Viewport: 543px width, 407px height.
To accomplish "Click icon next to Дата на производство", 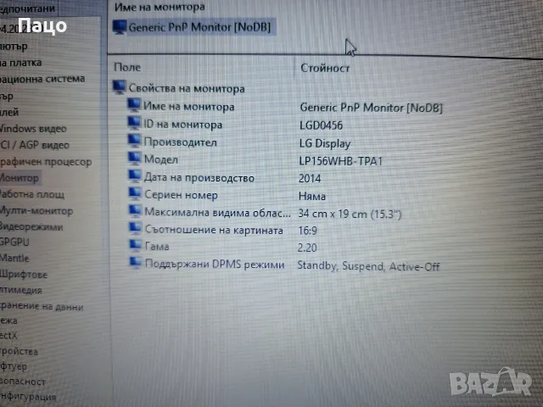I will click(135, 176).
